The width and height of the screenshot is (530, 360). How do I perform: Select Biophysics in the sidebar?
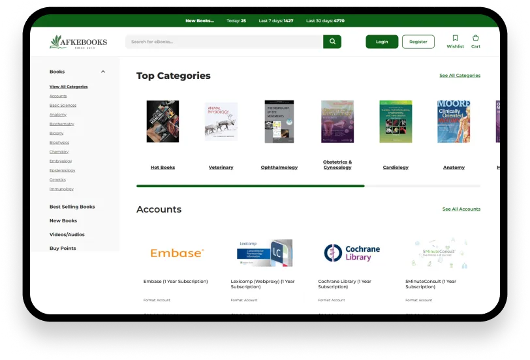(x=59, y=143)
